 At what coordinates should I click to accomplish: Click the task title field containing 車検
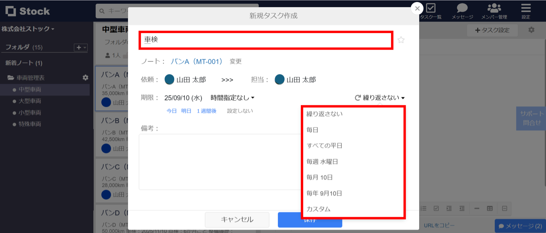click(x=266, y=40)
